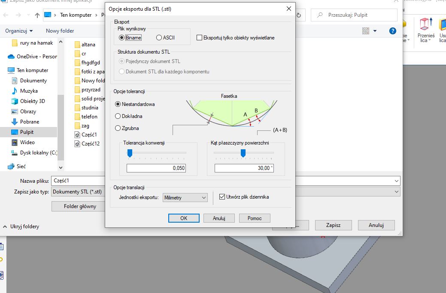Open the Jednostki eksportu dropdown
Viewport: 446px width, 293px height.
(x=185, y=197)
